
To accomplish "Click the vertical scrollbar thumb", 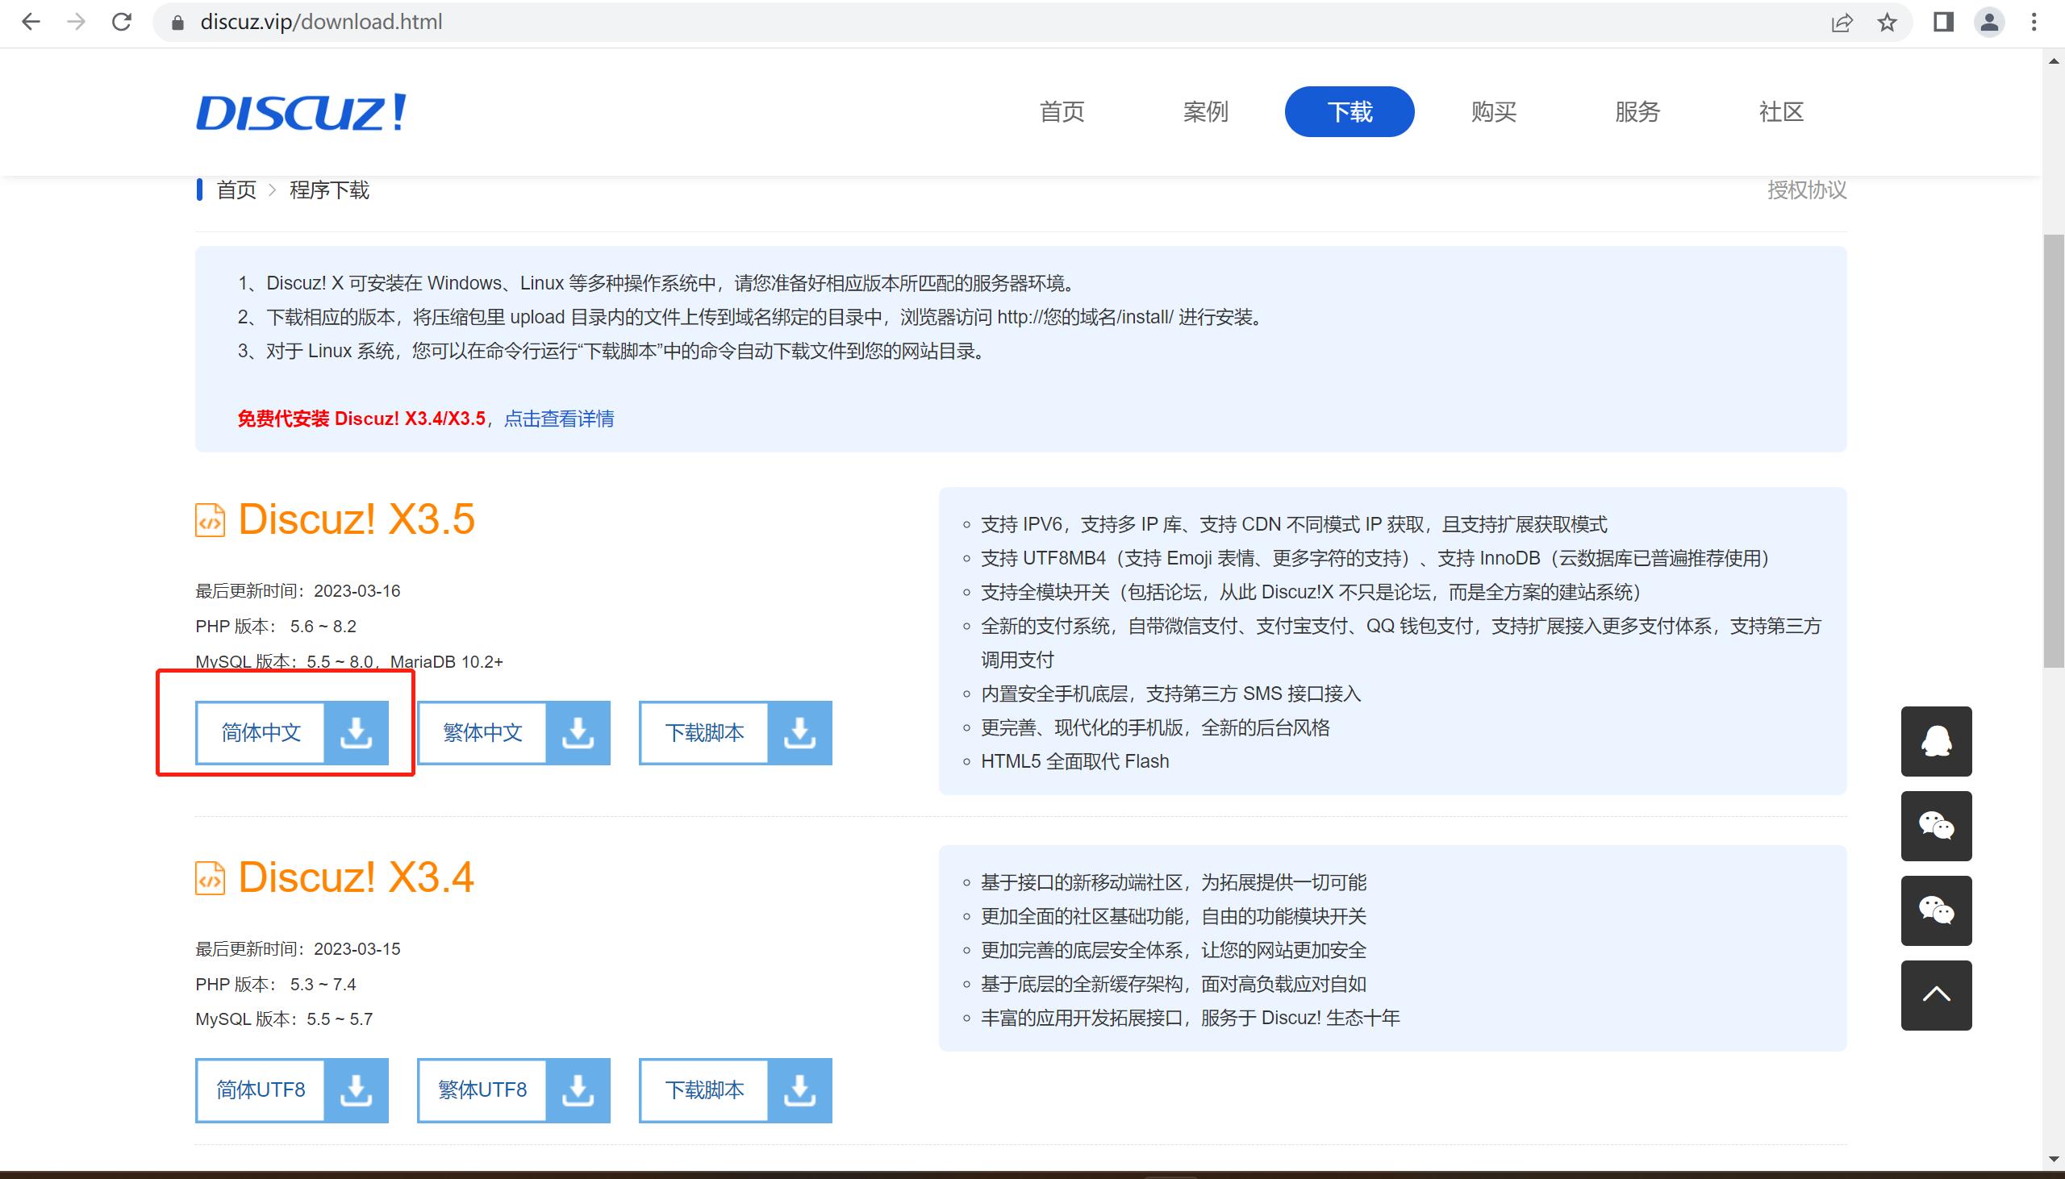I will coord(2054,450).
